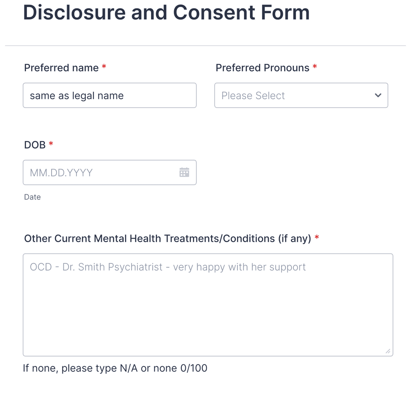The width and height of the screenshot is (411, 398).
Task: Click the asterisk after DOB label
Action: pyautogui.click(x=50, y=144)
